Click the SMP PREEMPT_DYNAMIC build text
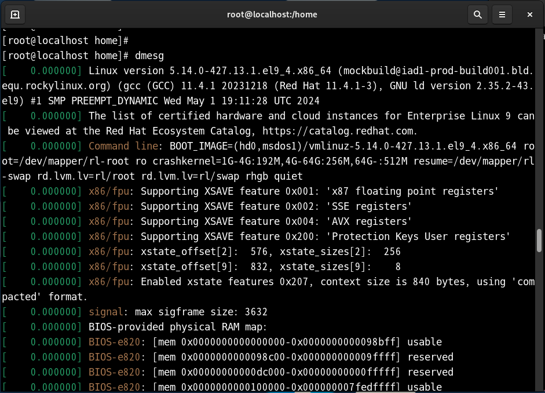This screenshot has height=393, width=545. coord(103,101)
